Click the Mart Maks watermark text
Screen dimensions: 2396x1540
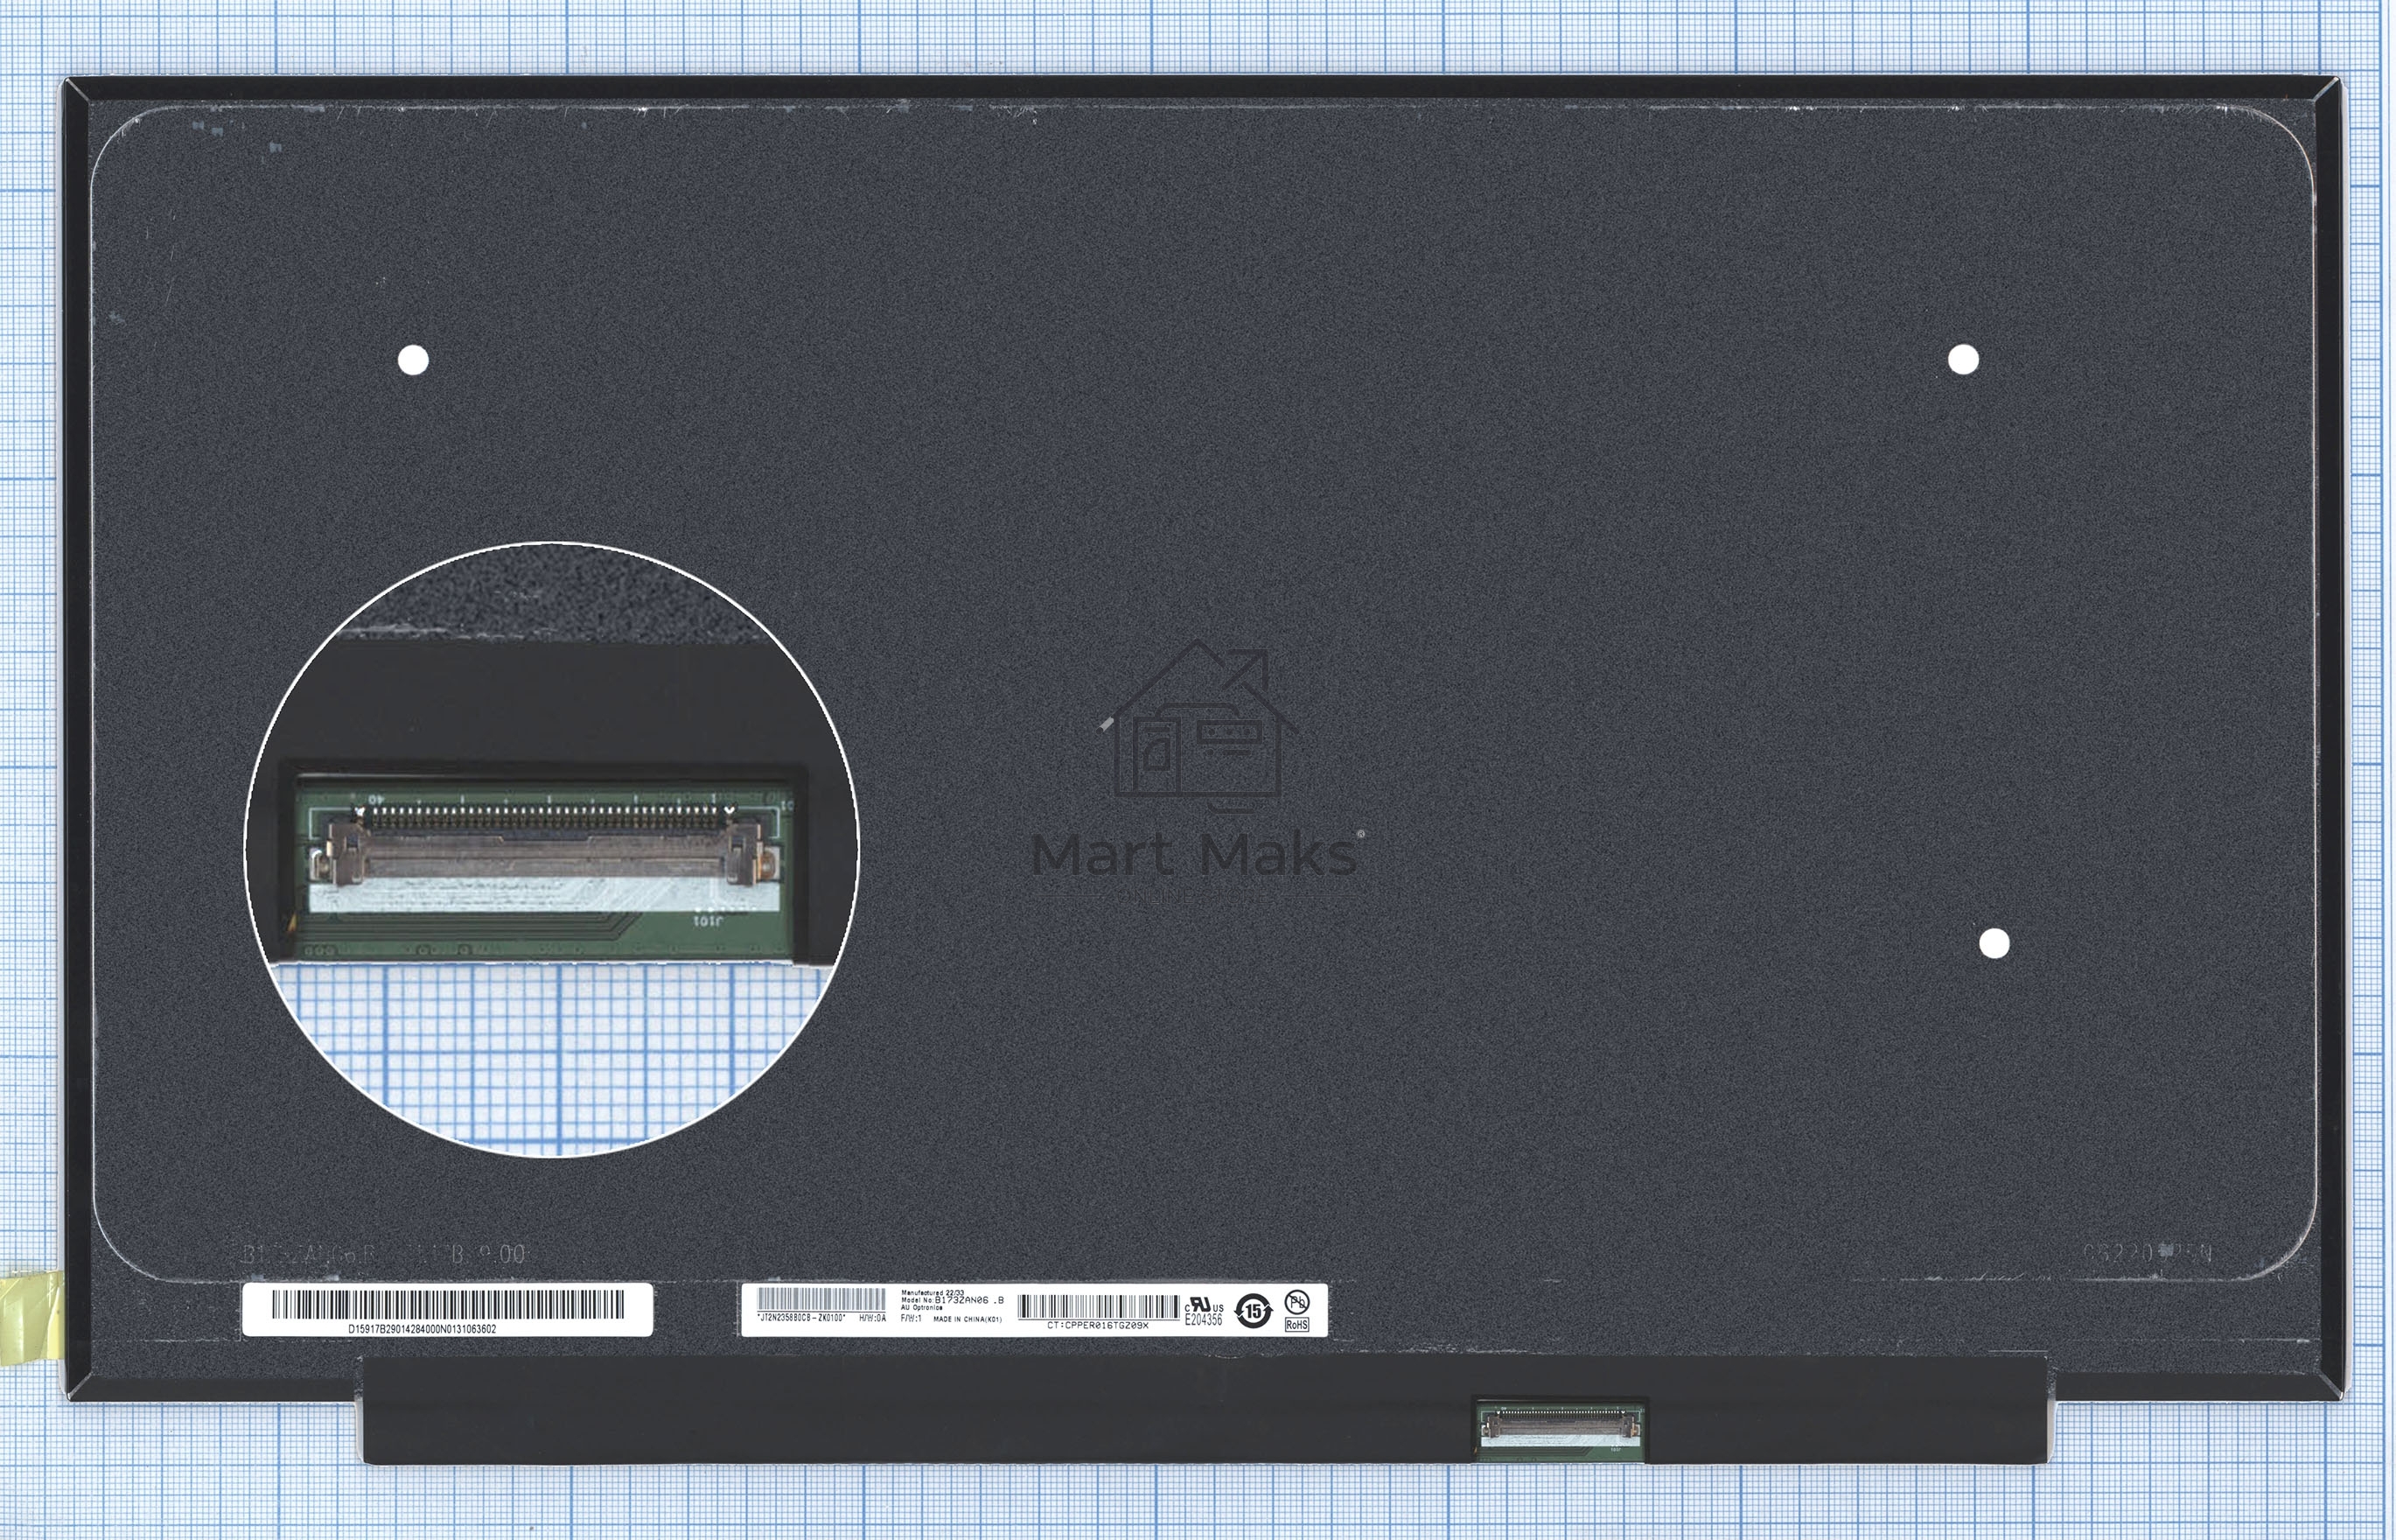click(1195, 856)
